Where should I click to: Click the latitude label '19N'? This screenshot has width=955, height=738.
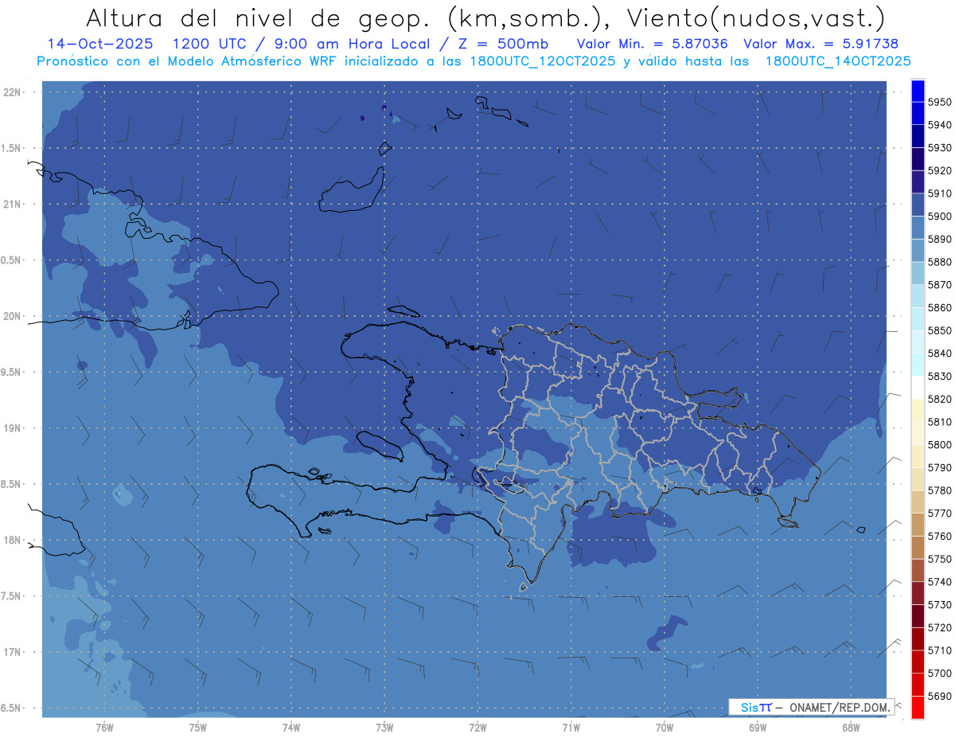tap(12, 428)
